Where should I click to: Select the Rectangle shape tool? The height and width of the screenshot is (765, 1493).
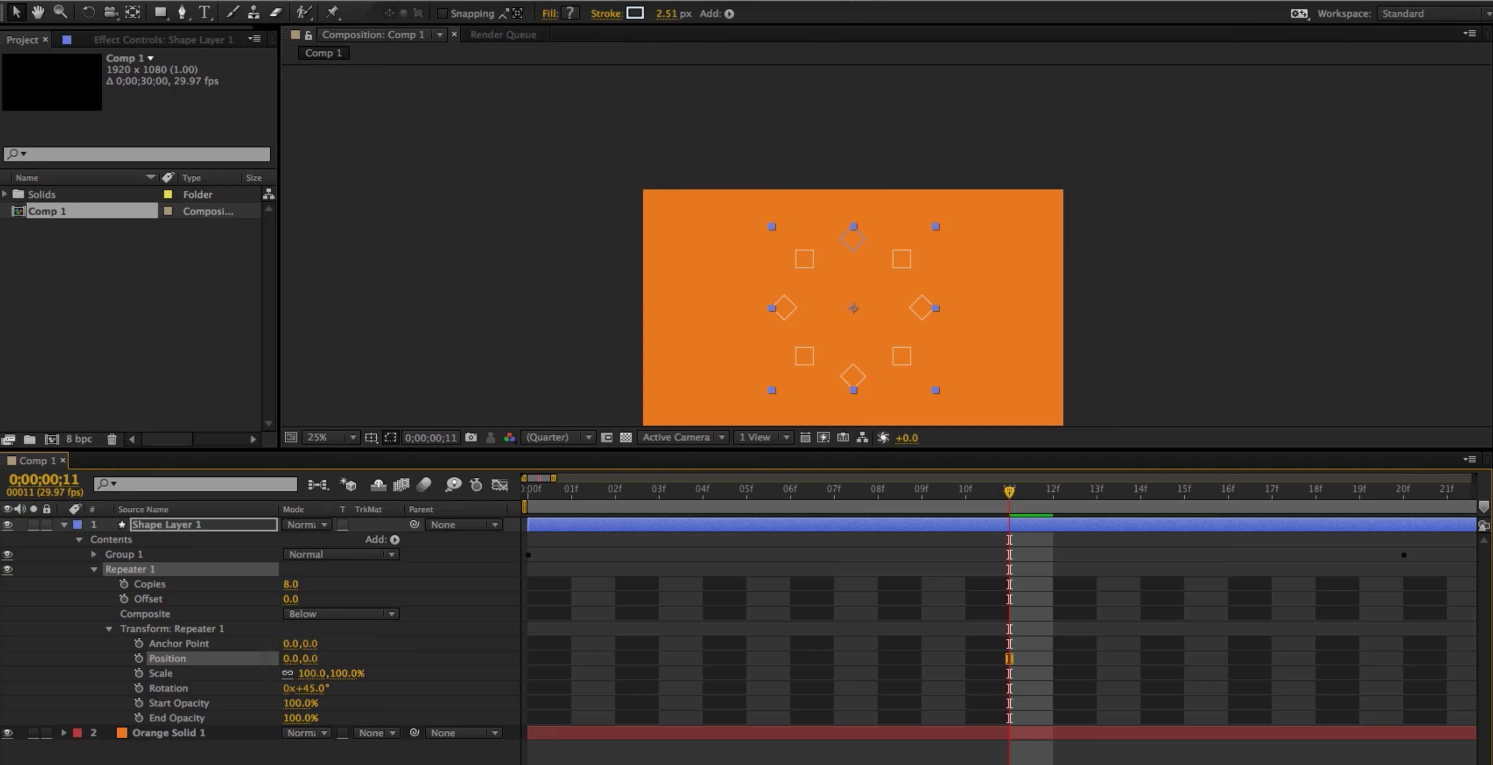coord(160,12)
